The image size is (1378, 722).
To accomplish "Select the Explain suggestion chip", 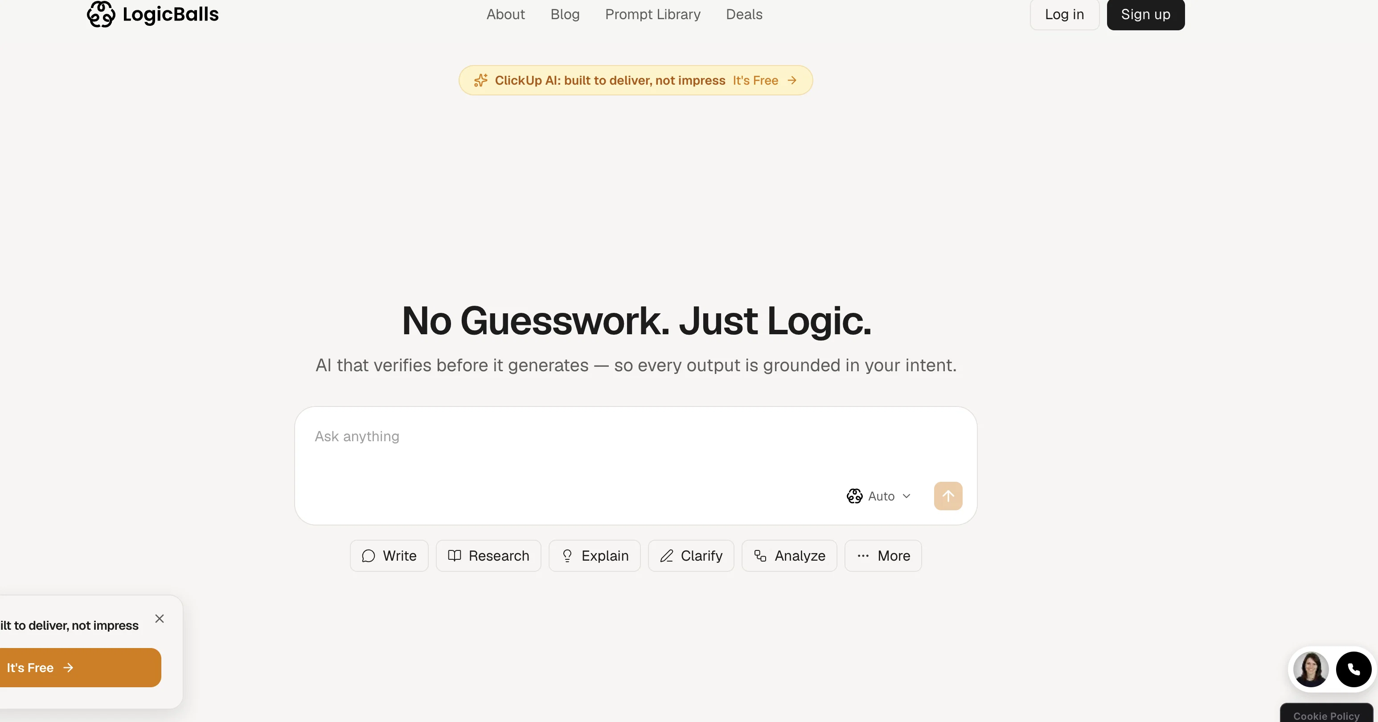I will pyautogui.click(x=595, y=556).
